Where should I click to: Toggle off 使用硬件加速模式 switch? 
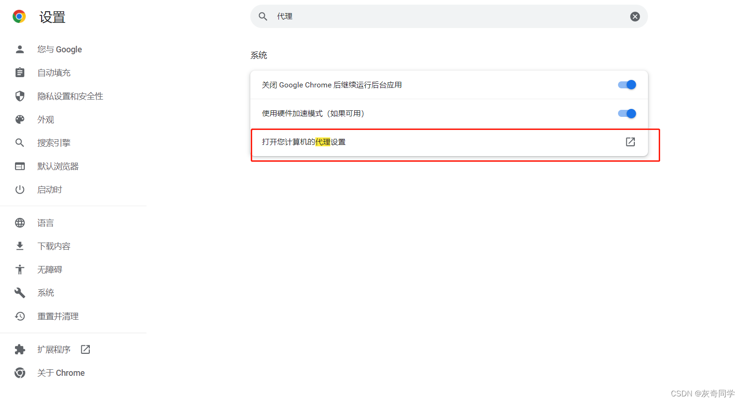627,114
